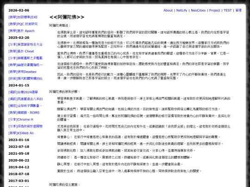250x187 pixels.
Task: Open the TEST link
Action: [x=227, y=11]
